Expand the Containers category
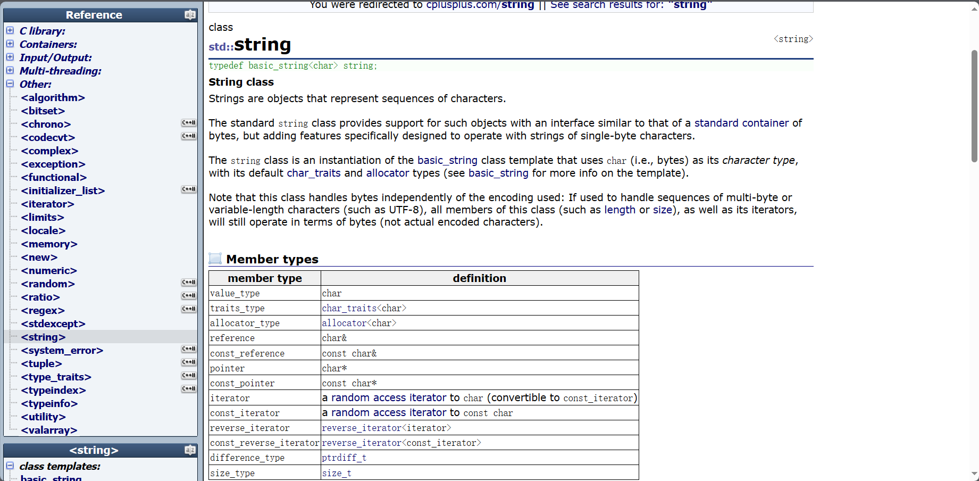 (10, 44)
